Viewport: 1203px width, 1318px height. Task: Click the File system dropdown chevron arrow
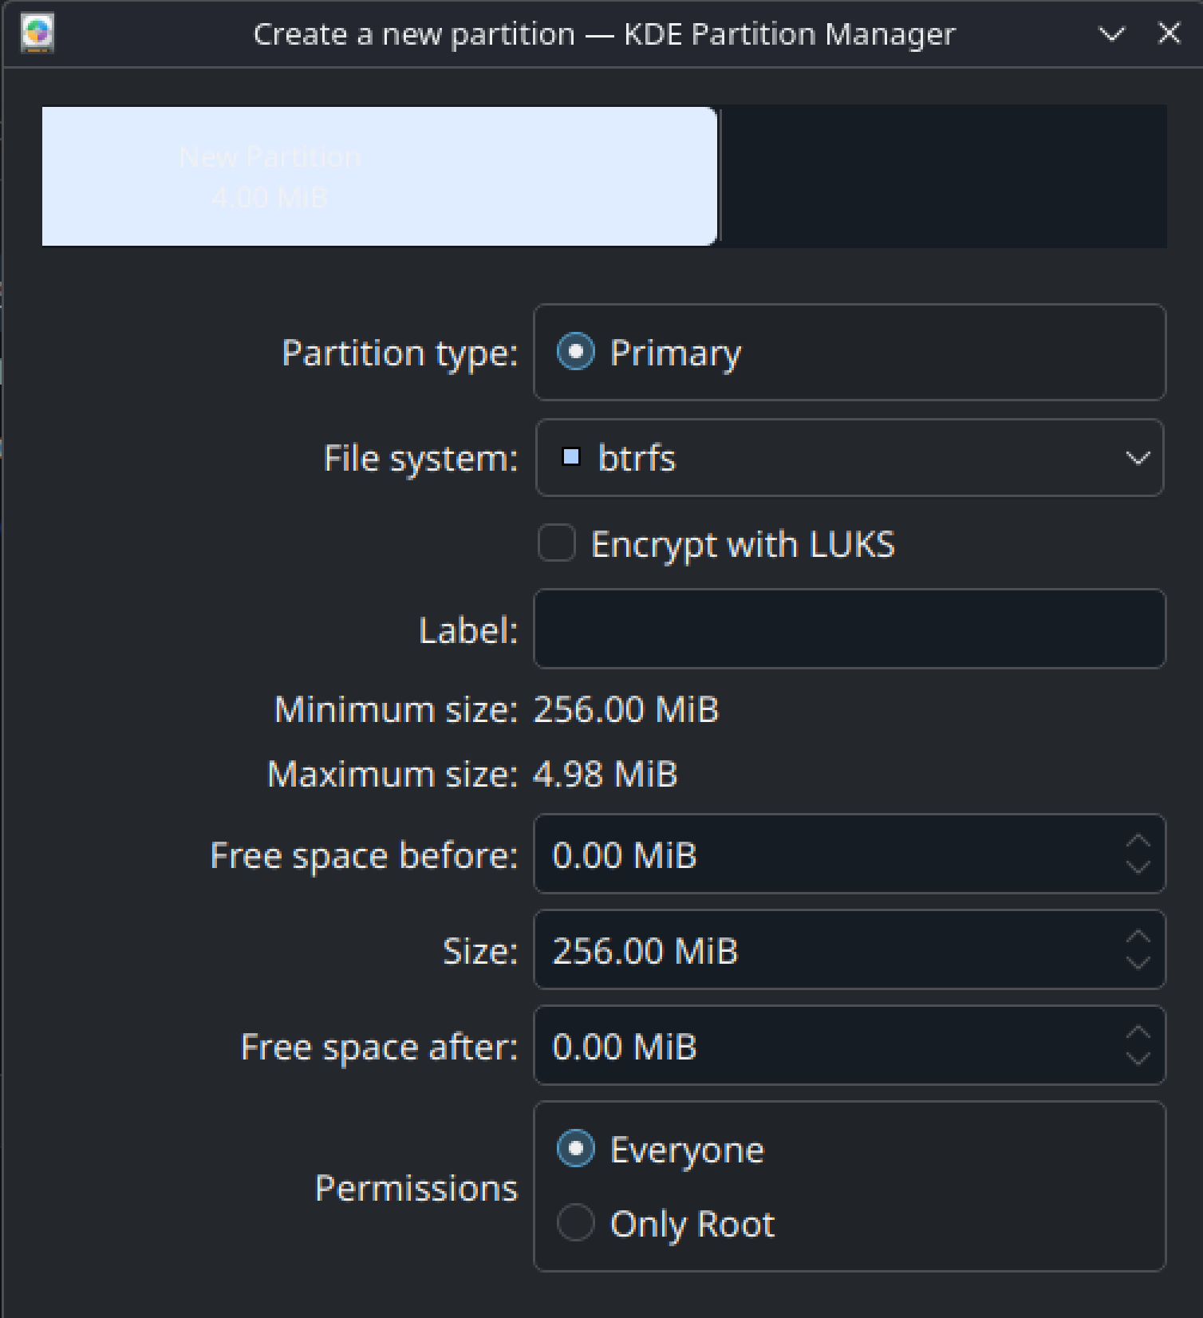(1138, 457)
